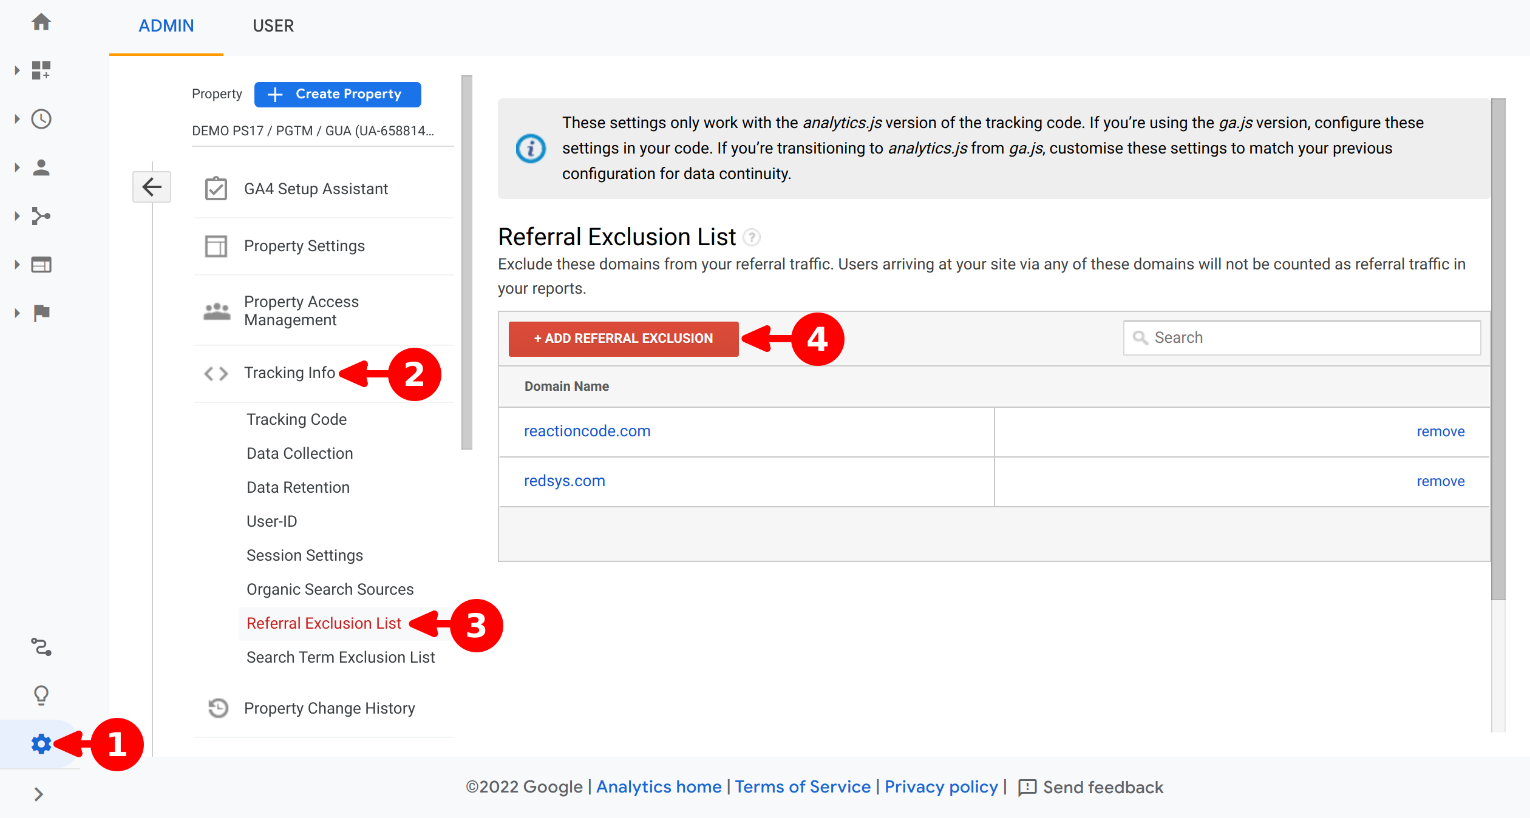Open the Realtime clock icon
1530x818 pixels.
pyautogui.click(x=41, y=119)
